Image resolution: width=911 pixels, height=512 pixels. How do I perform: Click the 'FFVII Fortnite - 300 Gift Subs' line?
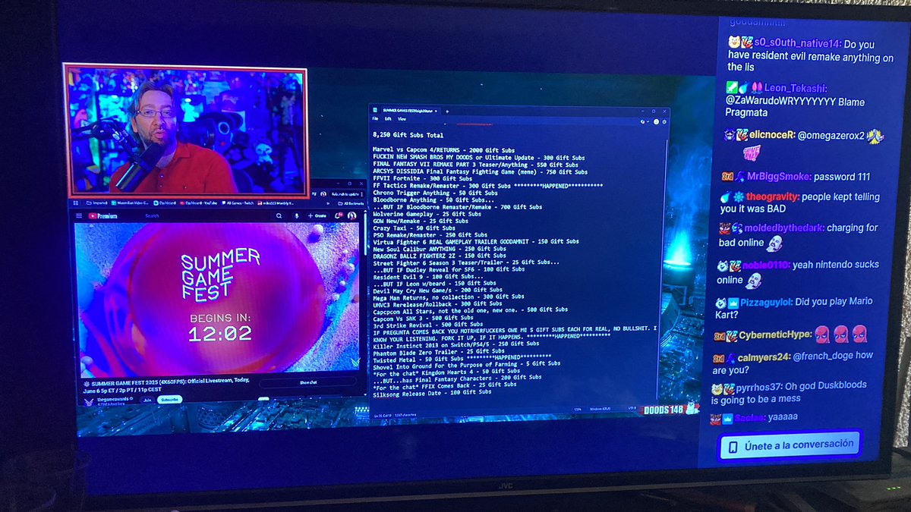(x=422, y=178)
